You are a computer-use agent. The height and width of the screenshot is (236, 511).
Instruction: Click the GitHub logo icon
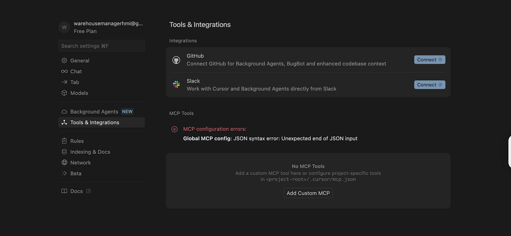[x=176, y=60]
